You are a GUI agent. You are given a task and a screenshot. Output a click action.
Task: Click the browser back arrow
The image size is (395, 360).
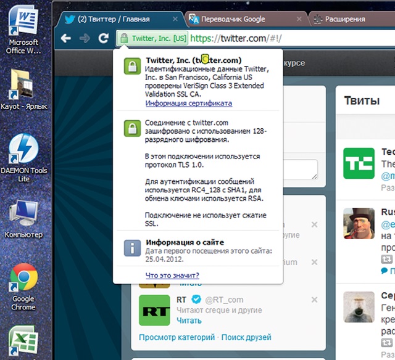tap(66, 38)
